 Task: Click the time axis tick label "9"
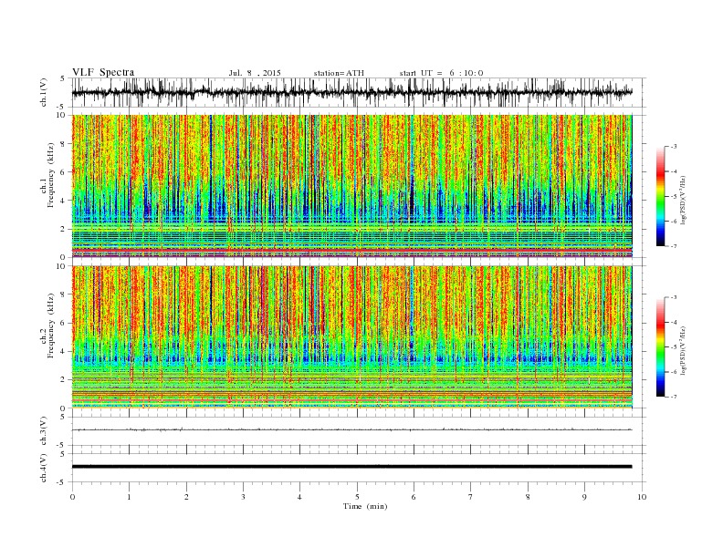click(584, 497)
